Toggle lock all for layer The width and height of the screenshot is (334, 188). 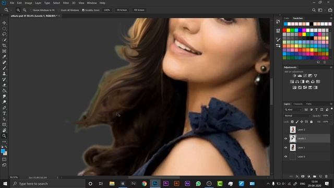312,122
